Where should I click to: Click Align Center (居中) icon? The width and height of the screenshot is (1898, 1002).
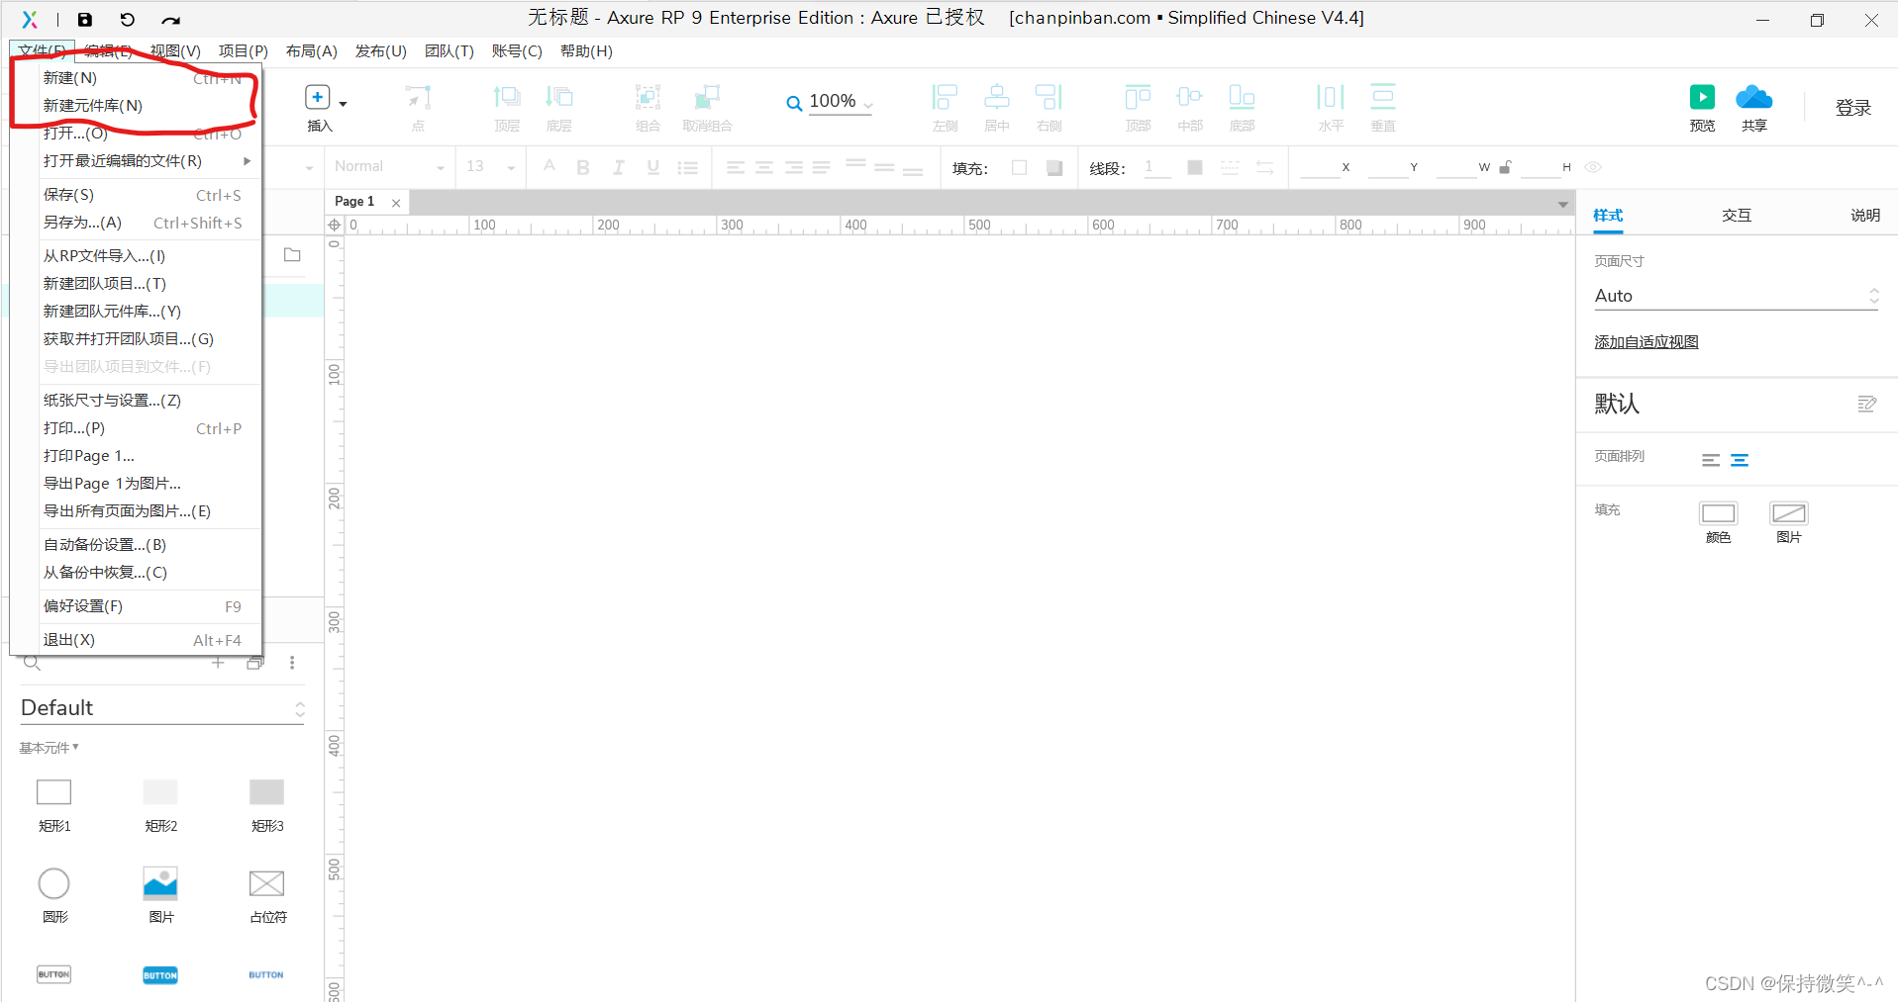[x=997, y=97]
